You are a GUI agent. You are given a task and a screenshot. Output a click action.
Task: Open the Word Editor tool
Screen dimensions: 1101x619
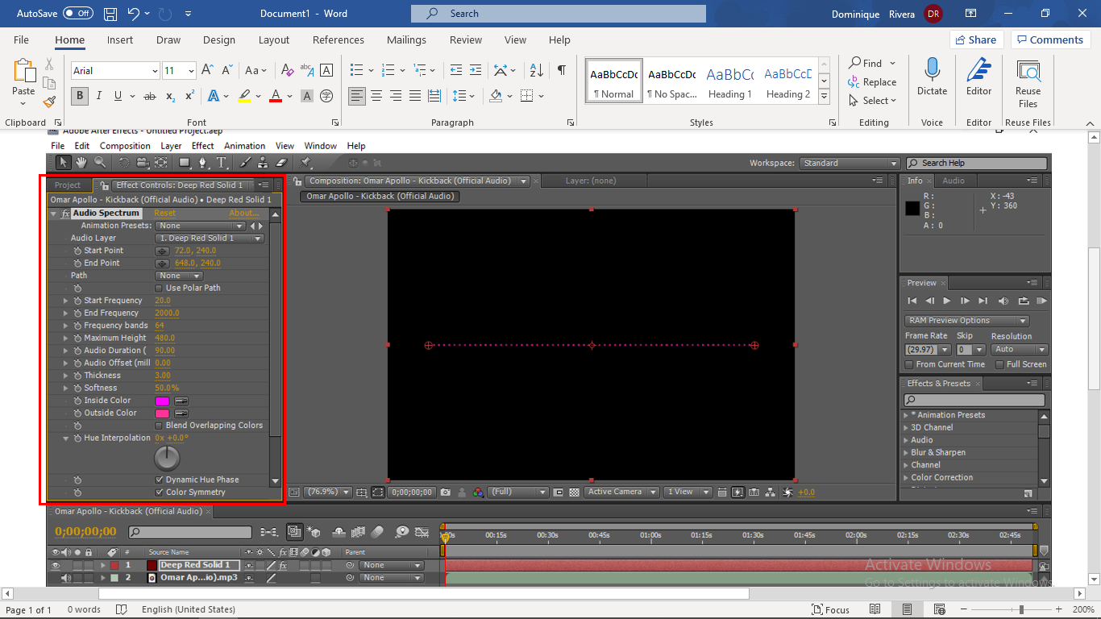(979, 77)
